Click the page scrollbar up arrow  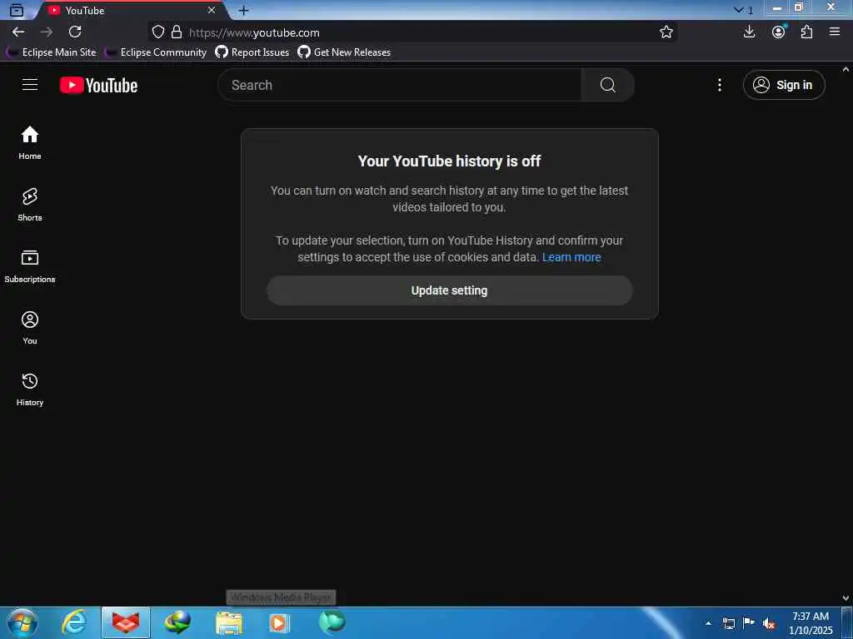pos(846,70)
